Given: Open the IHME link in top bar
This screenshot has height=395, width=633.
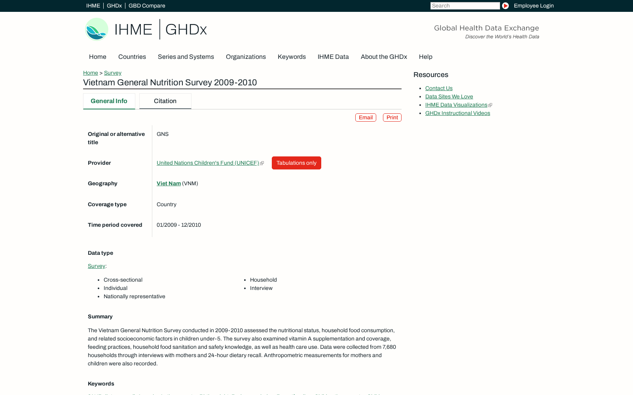Looking at the screenshot, I should click(x=93, y=6).
